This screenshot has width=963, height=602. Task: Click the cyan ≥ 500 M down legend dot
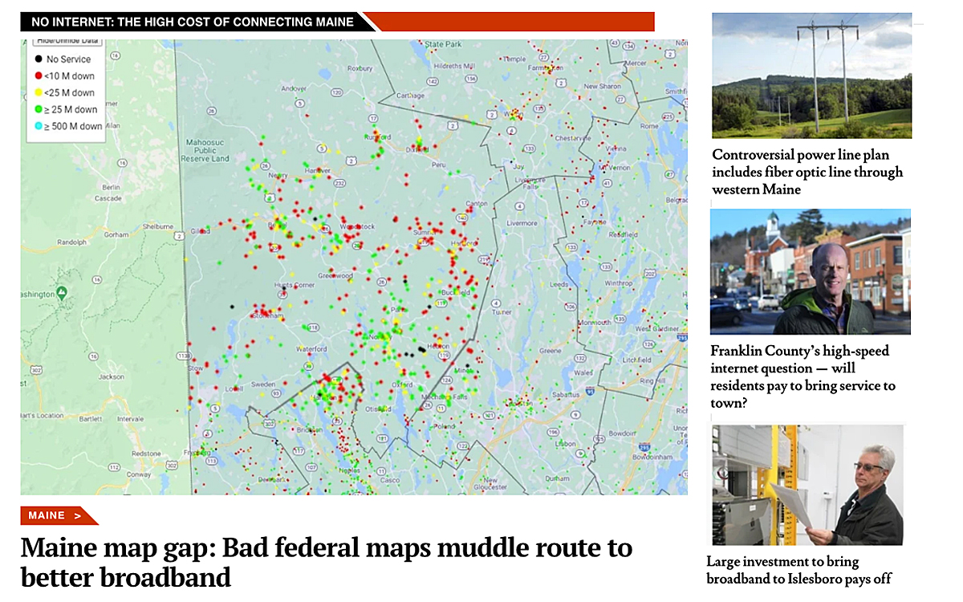(x=38, y=127)
